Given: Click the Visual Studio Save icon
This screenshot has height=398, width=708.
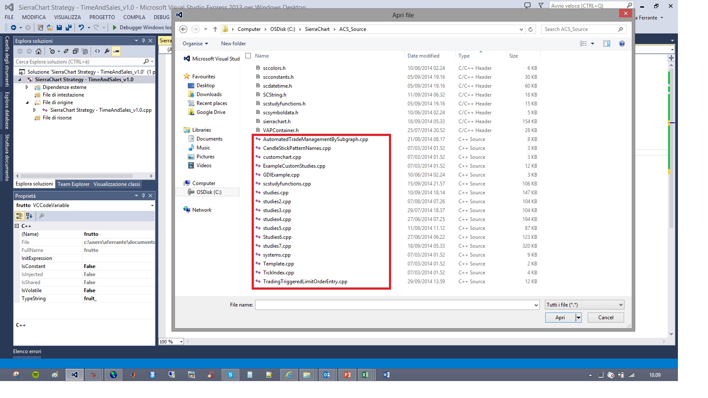Looking at the screenshot, I should click(x=59, y=28).
